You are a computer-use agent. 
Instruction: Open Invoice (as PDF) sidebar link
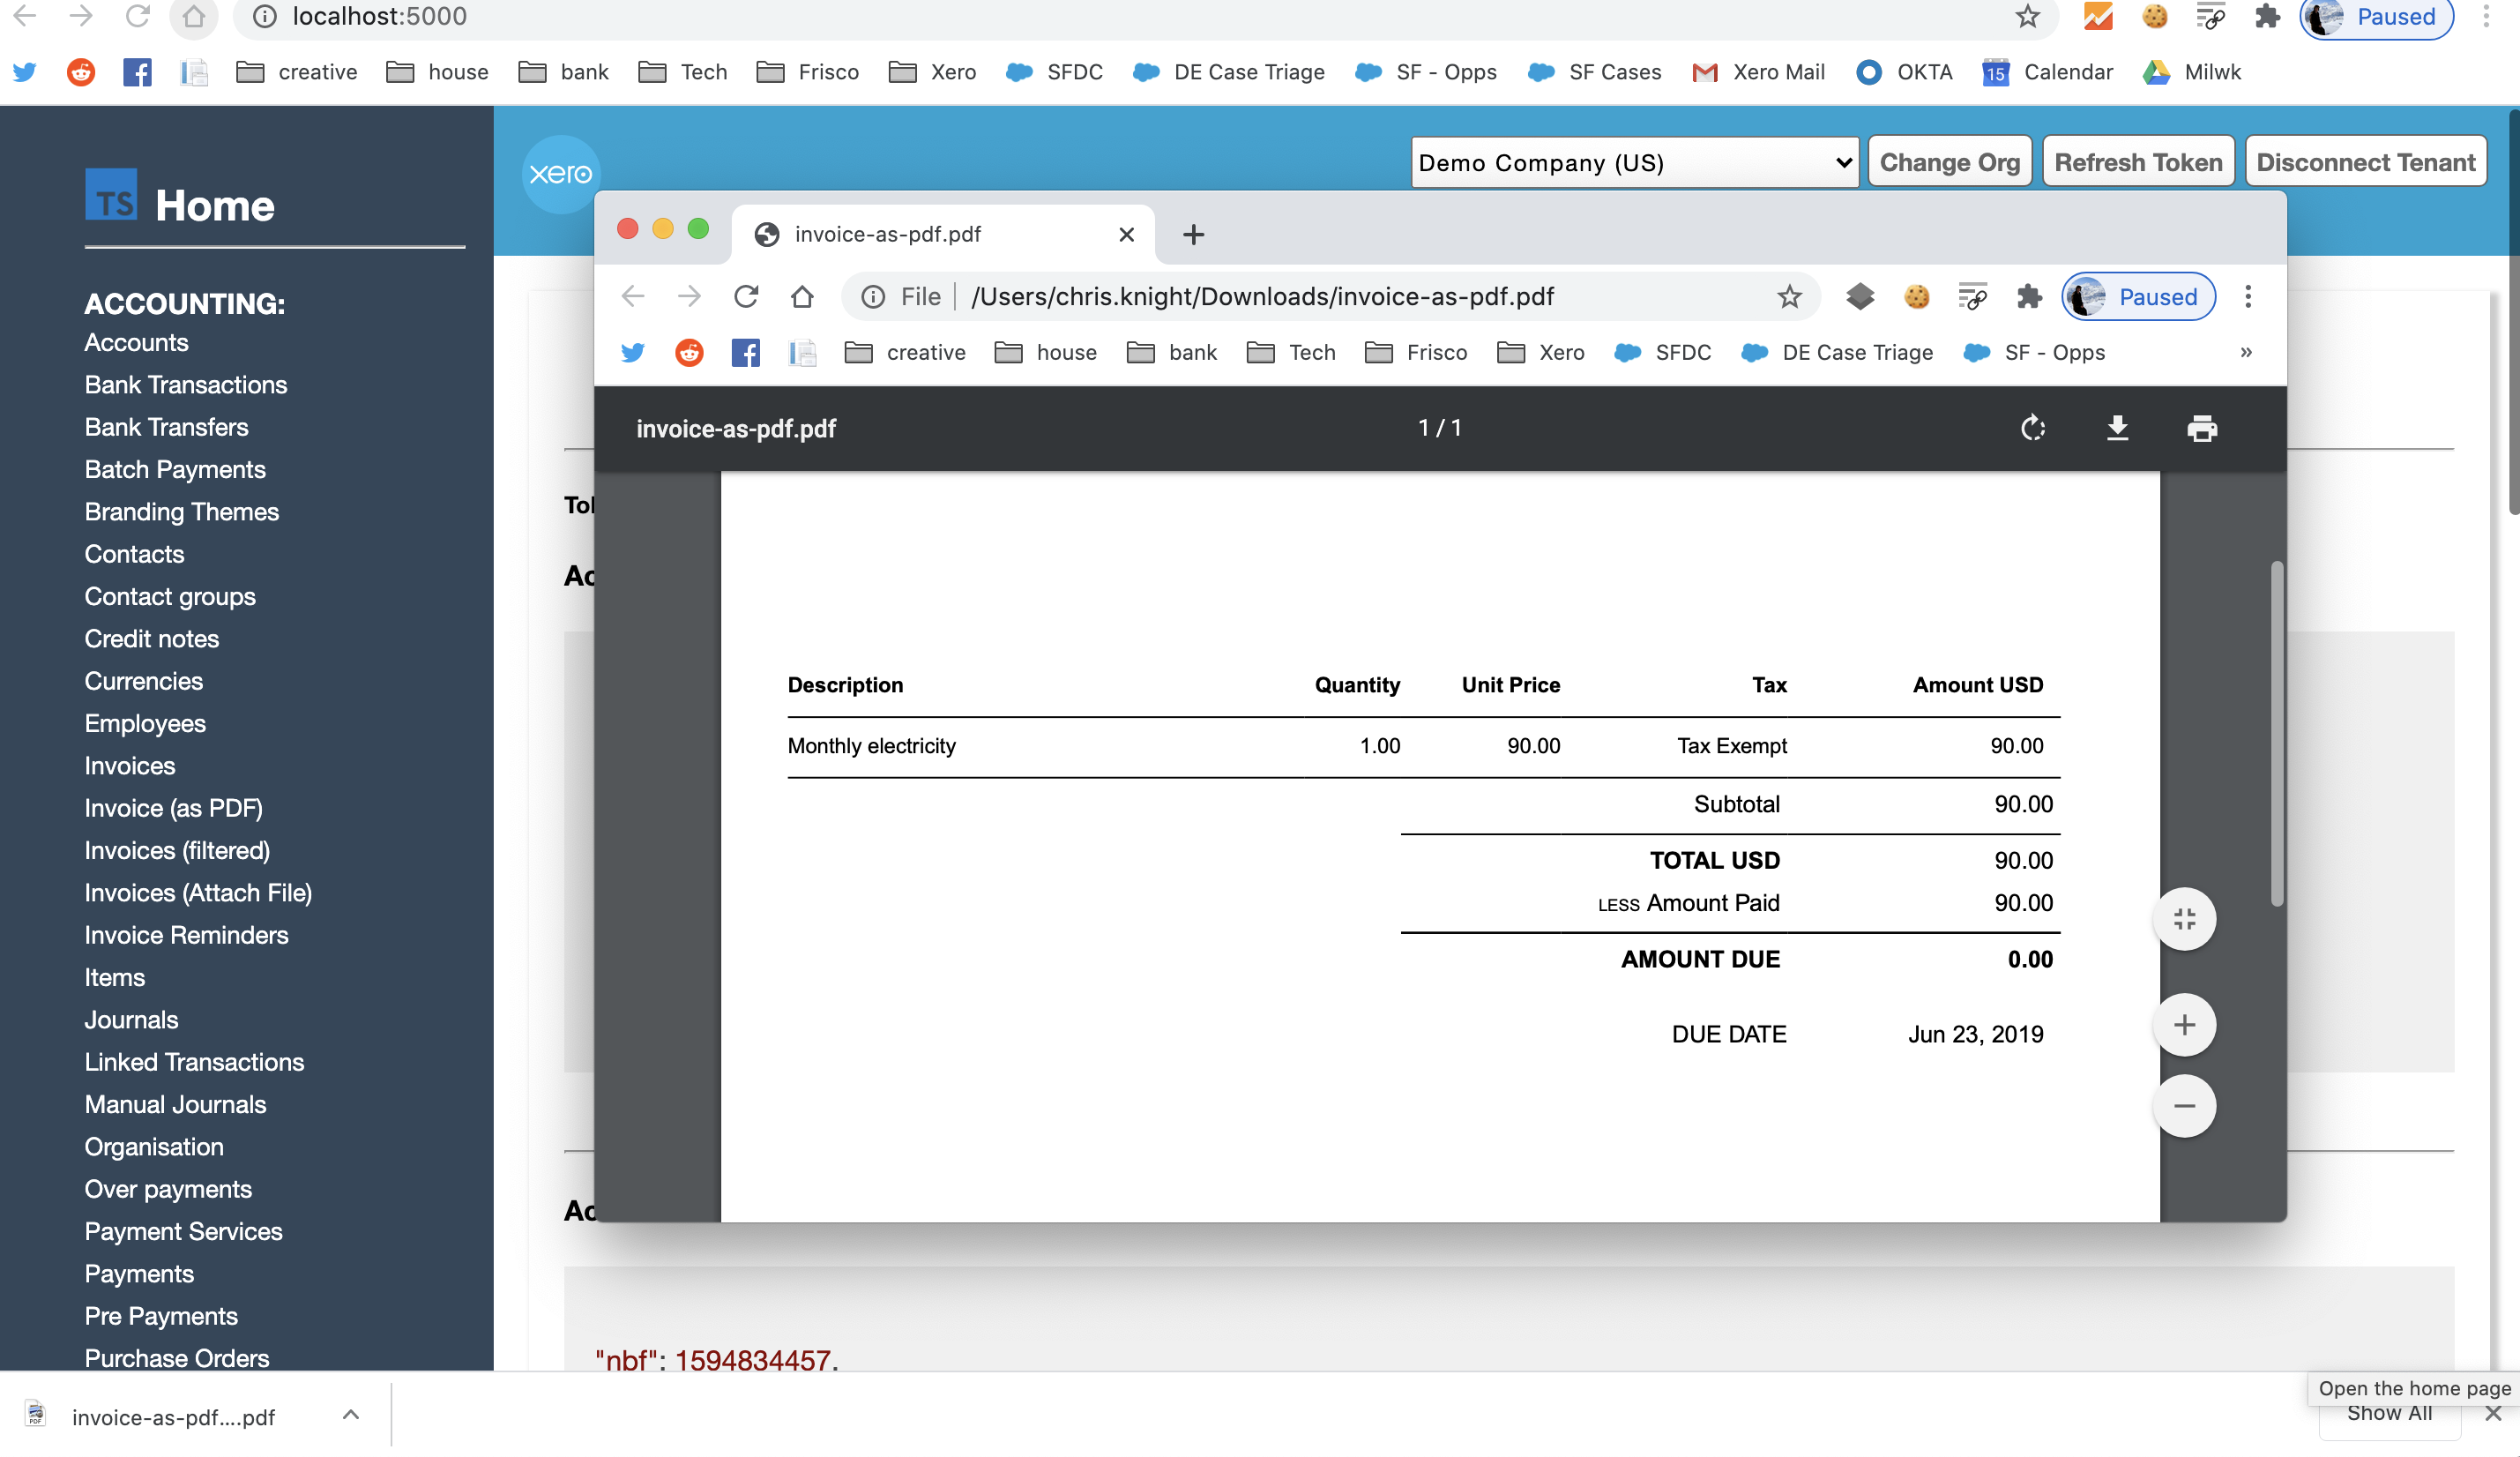[173, 808]
